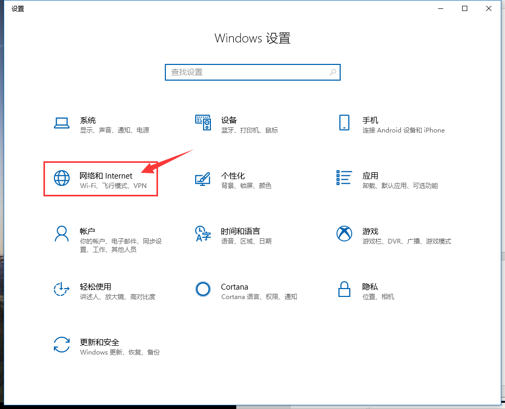Open the Network and Internet globe icon
Screen dimensions: 505x409
pos(62,178)
